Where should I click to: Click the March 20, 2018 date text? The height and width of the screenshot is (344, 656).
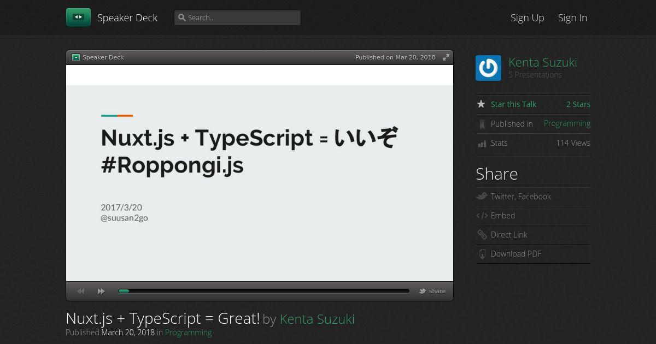(128, 332)
